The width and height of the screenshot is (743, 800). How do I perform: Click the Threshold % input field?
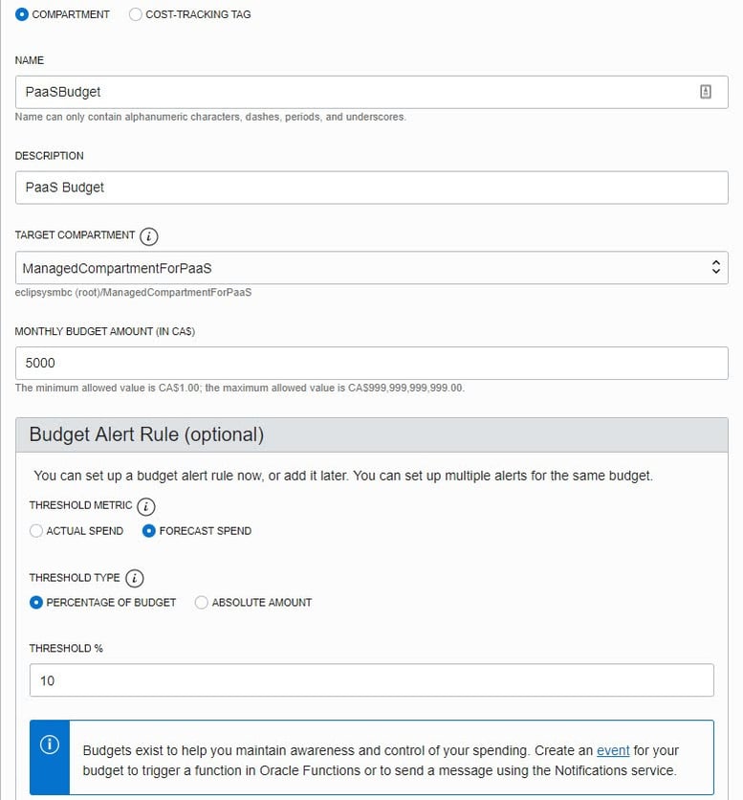pos(371,680)
